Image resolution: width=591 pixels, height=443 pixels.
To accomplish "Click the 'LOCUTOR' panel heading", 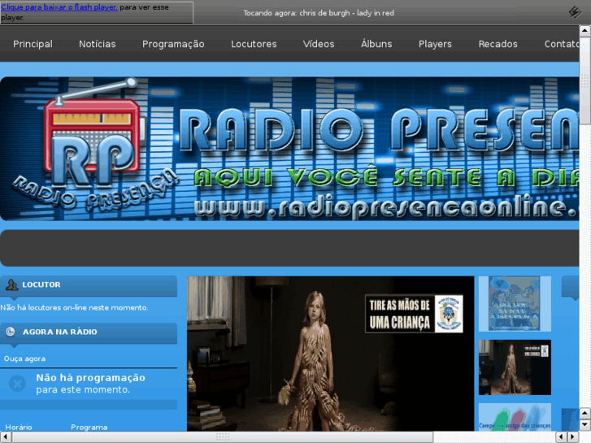I will click(41, 284).
